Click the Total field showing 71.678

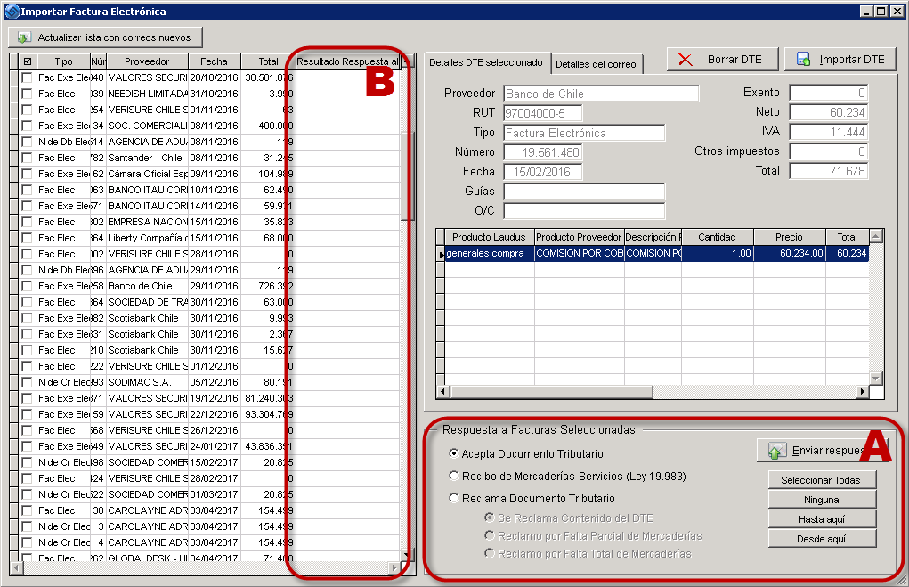pos(828,172)
